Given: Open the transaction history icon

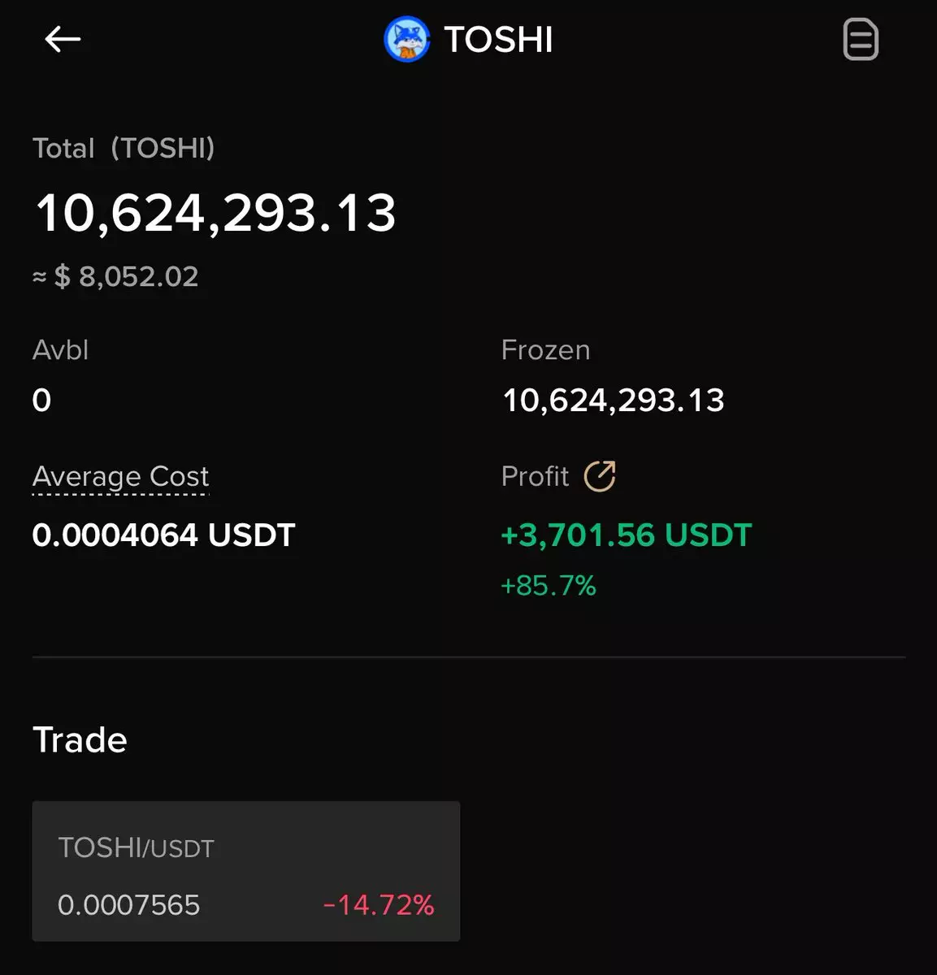Looking at the screenshot, I should click(x=861, y=40).
